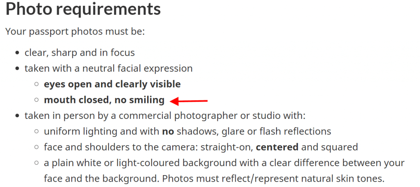
Task: Click the uniform lighting requirement line
Action: tap(187, 132)
